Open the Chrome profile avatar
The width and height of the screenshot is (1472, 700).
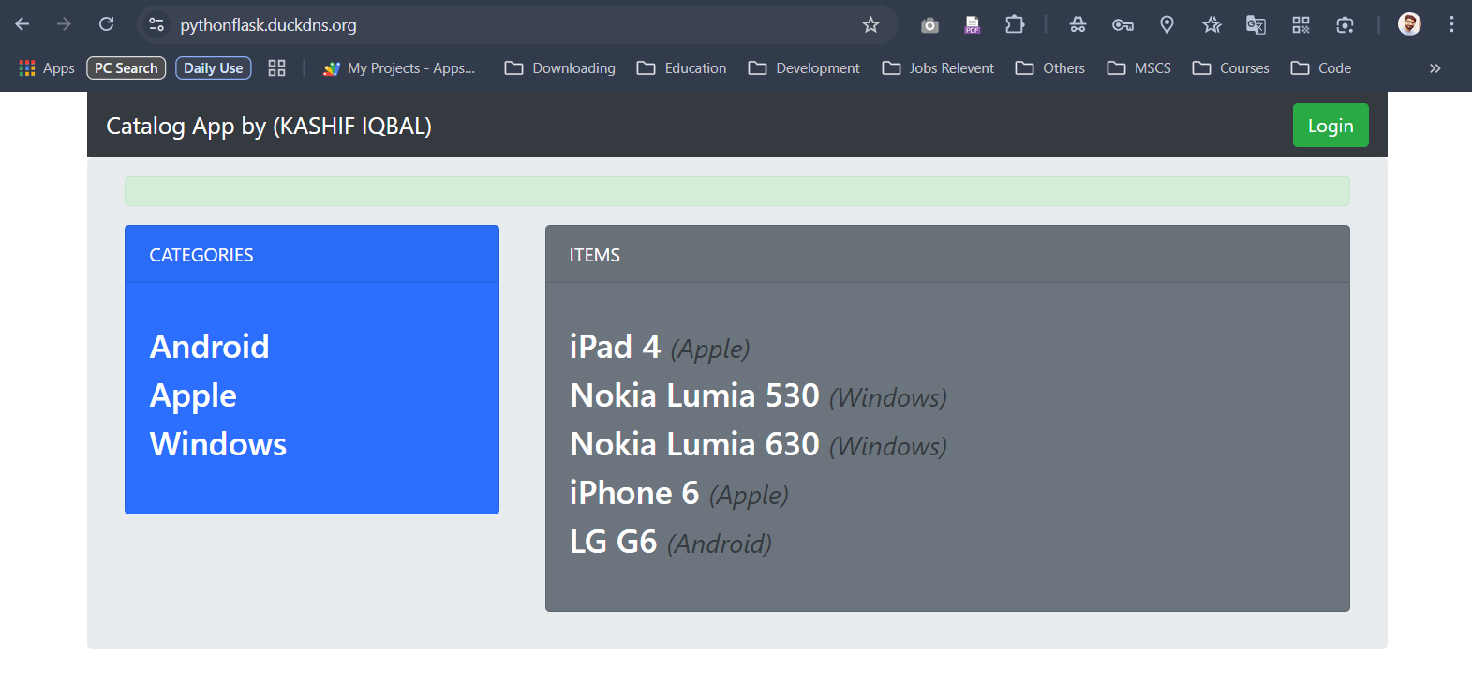point(1409,24)
